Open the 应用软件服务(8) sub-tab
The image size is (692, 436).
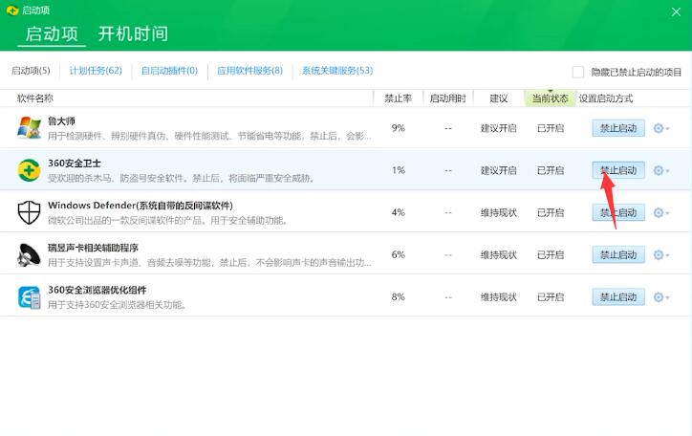[249, 71]
